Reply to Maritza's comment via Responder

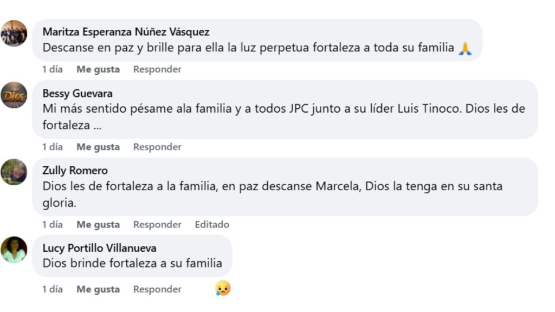pyautogui.click(x=157, y=69)
